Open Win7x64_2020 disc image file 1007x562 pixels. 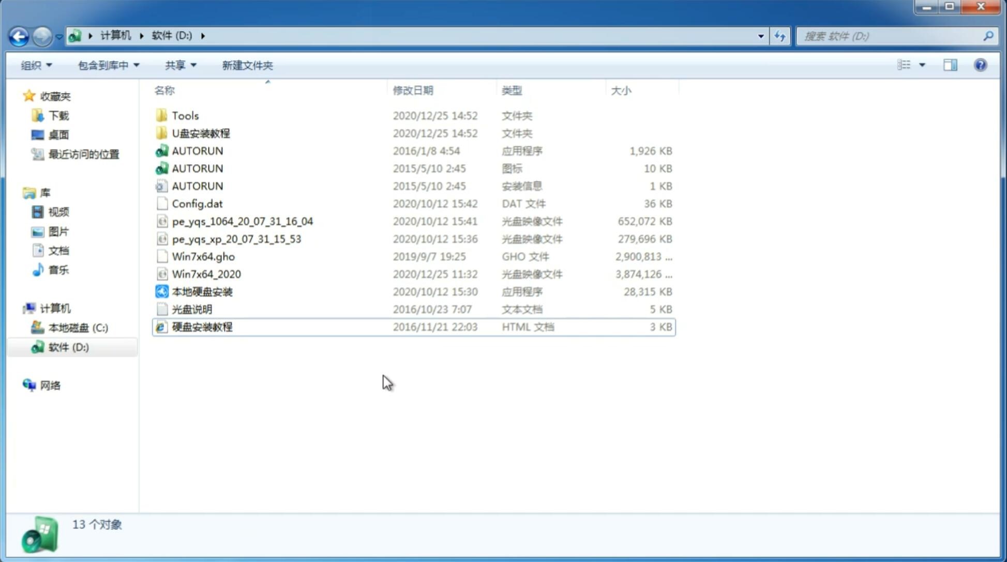205,273
